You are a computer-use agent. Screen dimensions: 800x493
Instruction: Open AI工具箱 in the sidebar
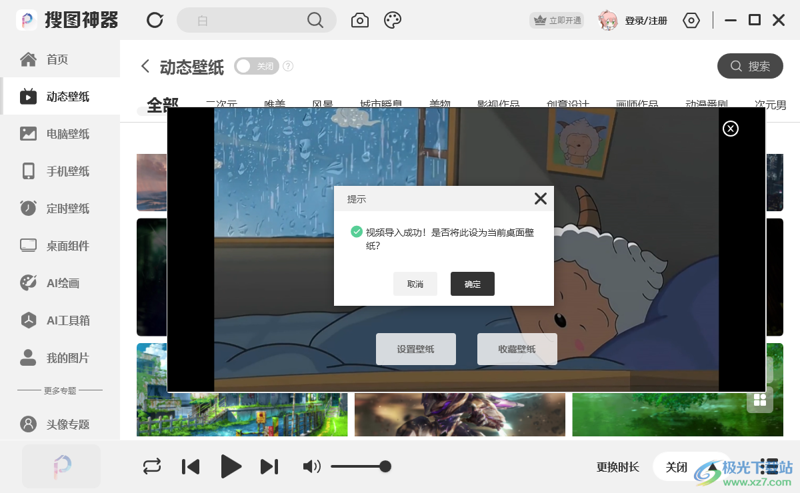[x=60, y=320]
